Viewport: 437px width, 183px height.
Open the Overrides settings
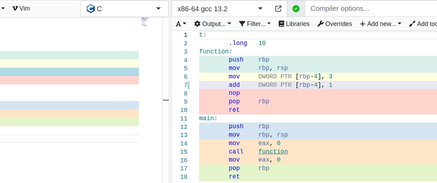[x=334, y=24]
